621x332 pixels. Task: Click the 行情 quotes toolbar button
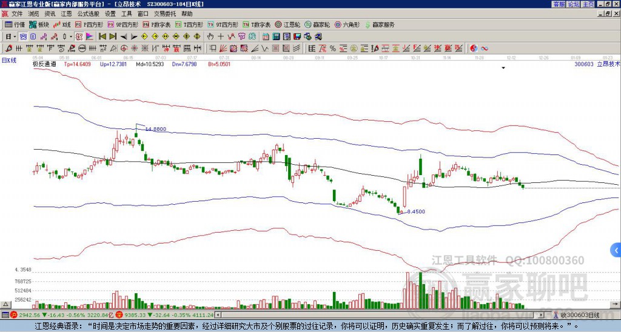pyautogui.click(x=15, y=24)
